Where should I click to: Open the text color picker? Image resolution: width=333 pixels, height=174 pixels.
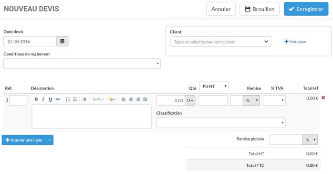click(x=112, y=99)
